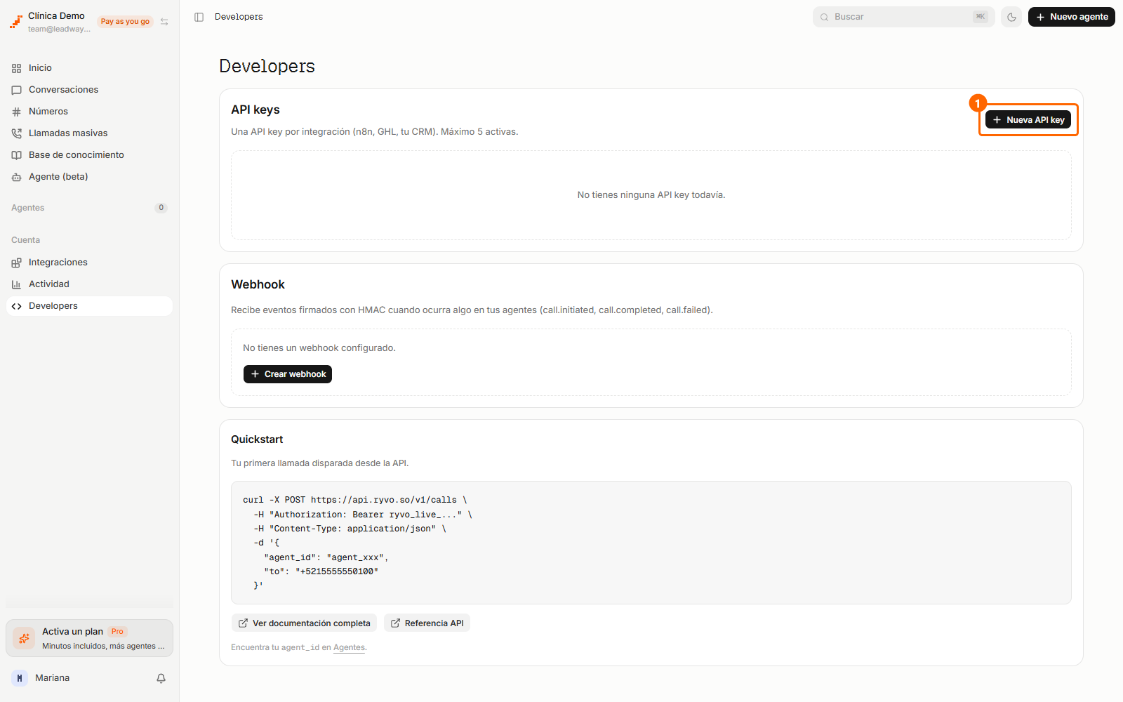Open the Integraciones icon
Image resolution: width=1123 pixels, height=702 pixels.
coord(16,263)
